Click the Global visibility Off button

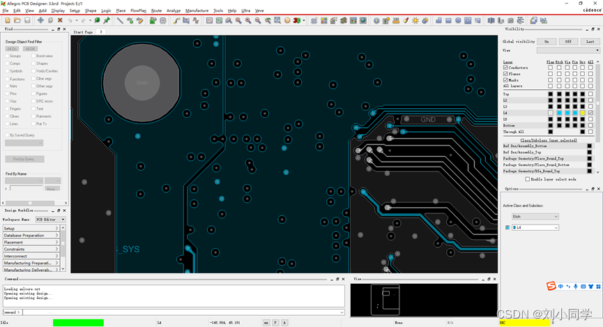tap(568, 42)
